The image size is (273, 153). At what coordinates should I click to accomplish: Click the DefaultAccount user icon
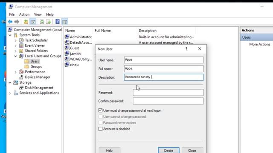point(67,42)
